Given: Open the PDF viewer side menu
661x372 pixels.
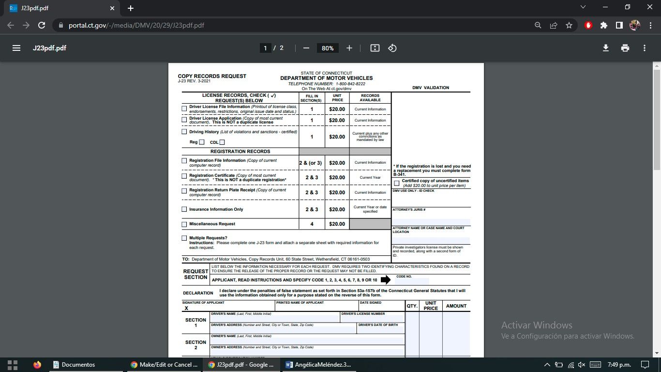Looking at the screenshot, I should [x=16, y=47].
